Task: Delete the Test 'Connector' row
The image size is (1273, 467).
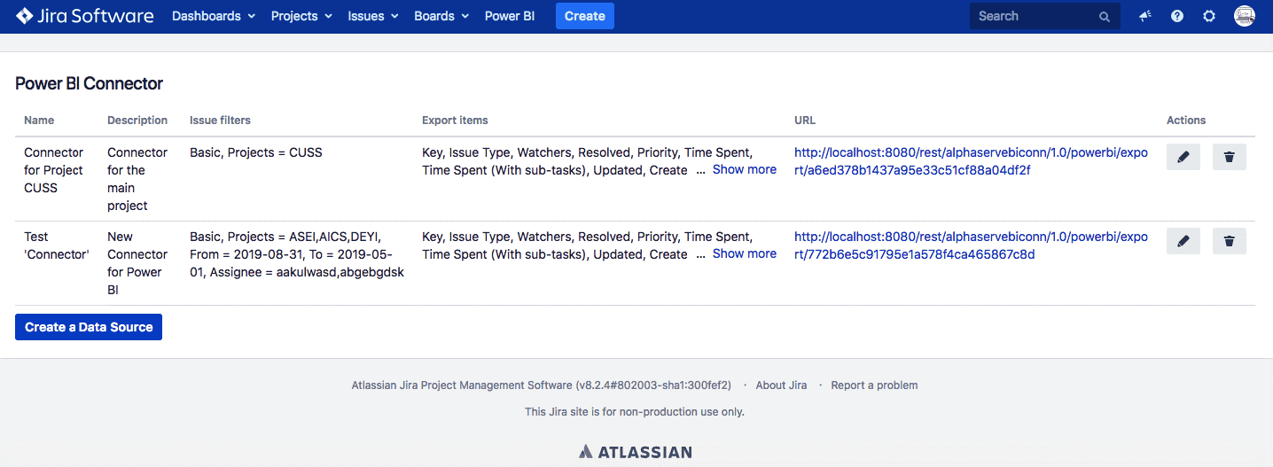Action: point(1230,241)
